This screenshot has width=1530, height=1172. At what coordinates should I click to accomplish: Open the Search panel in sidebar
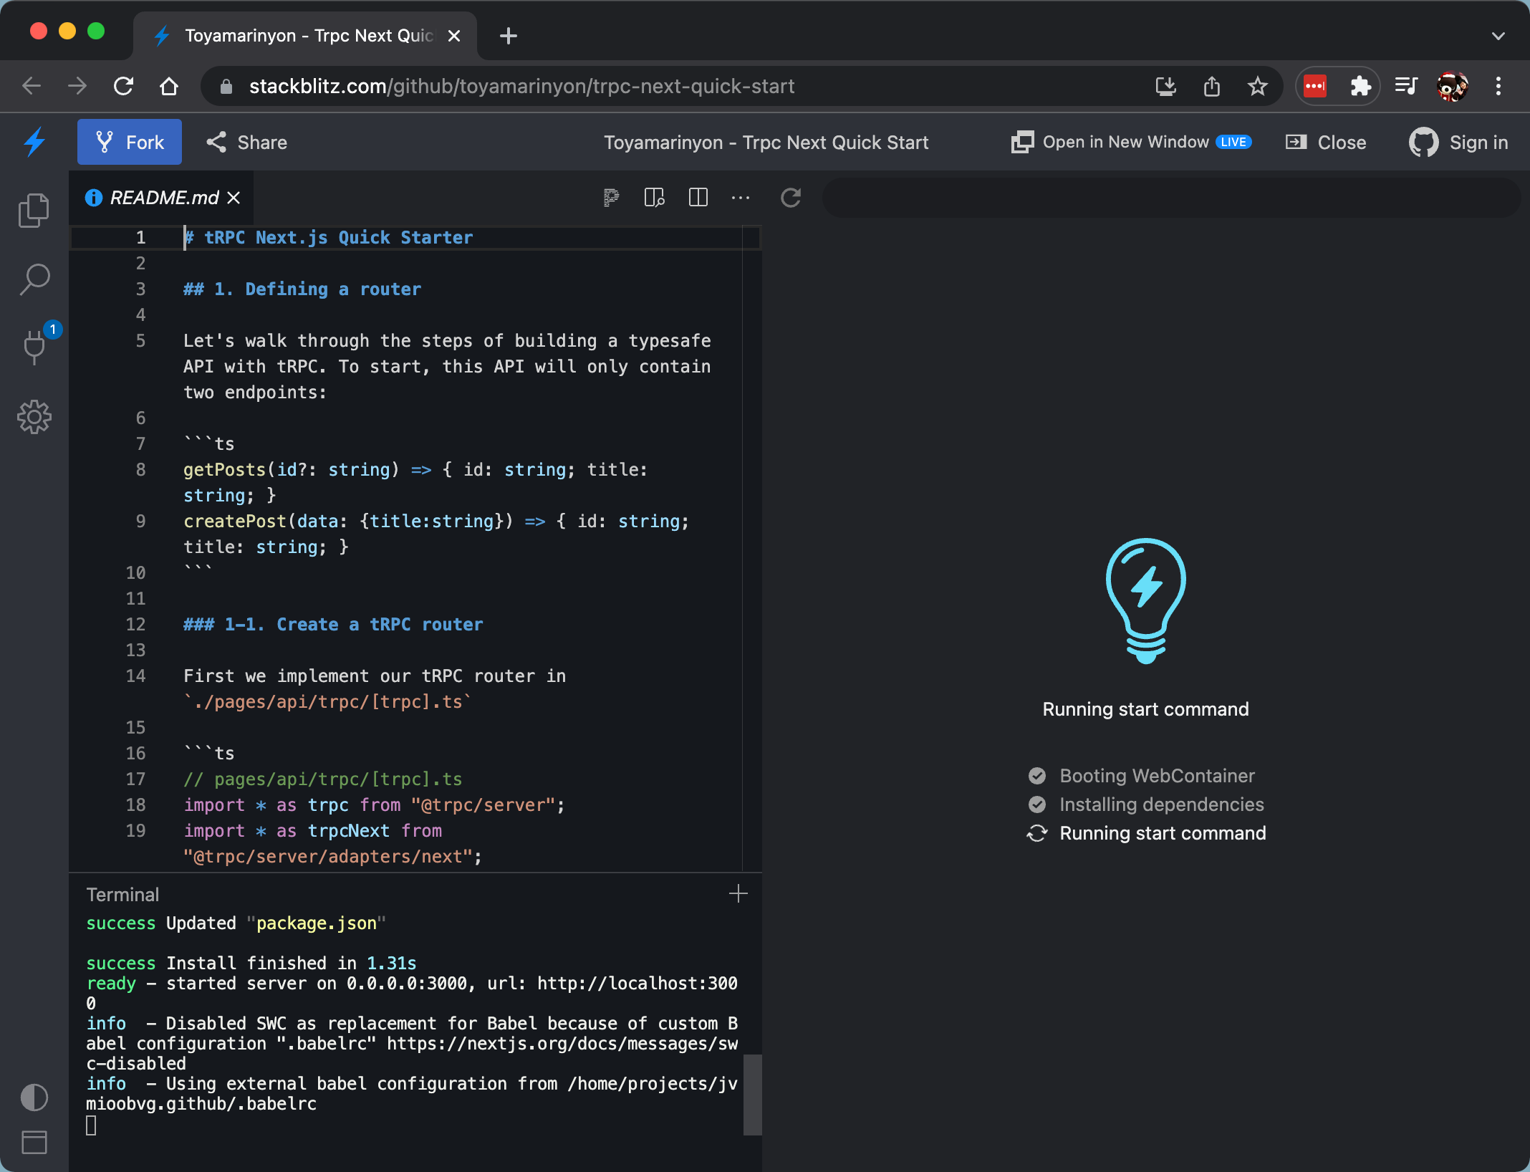tap(34, 279)
